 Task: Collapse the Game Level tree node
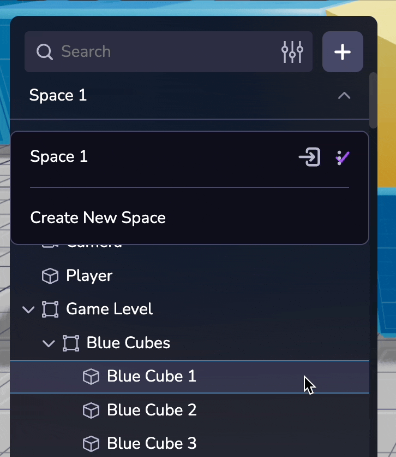pos(28,309)
